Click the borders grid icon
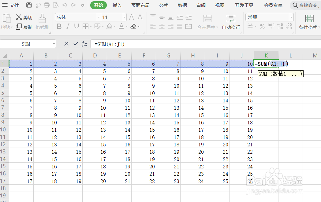The width and height of the screenshot is (321, 202). pyautogui.click(x=86, y=26)
